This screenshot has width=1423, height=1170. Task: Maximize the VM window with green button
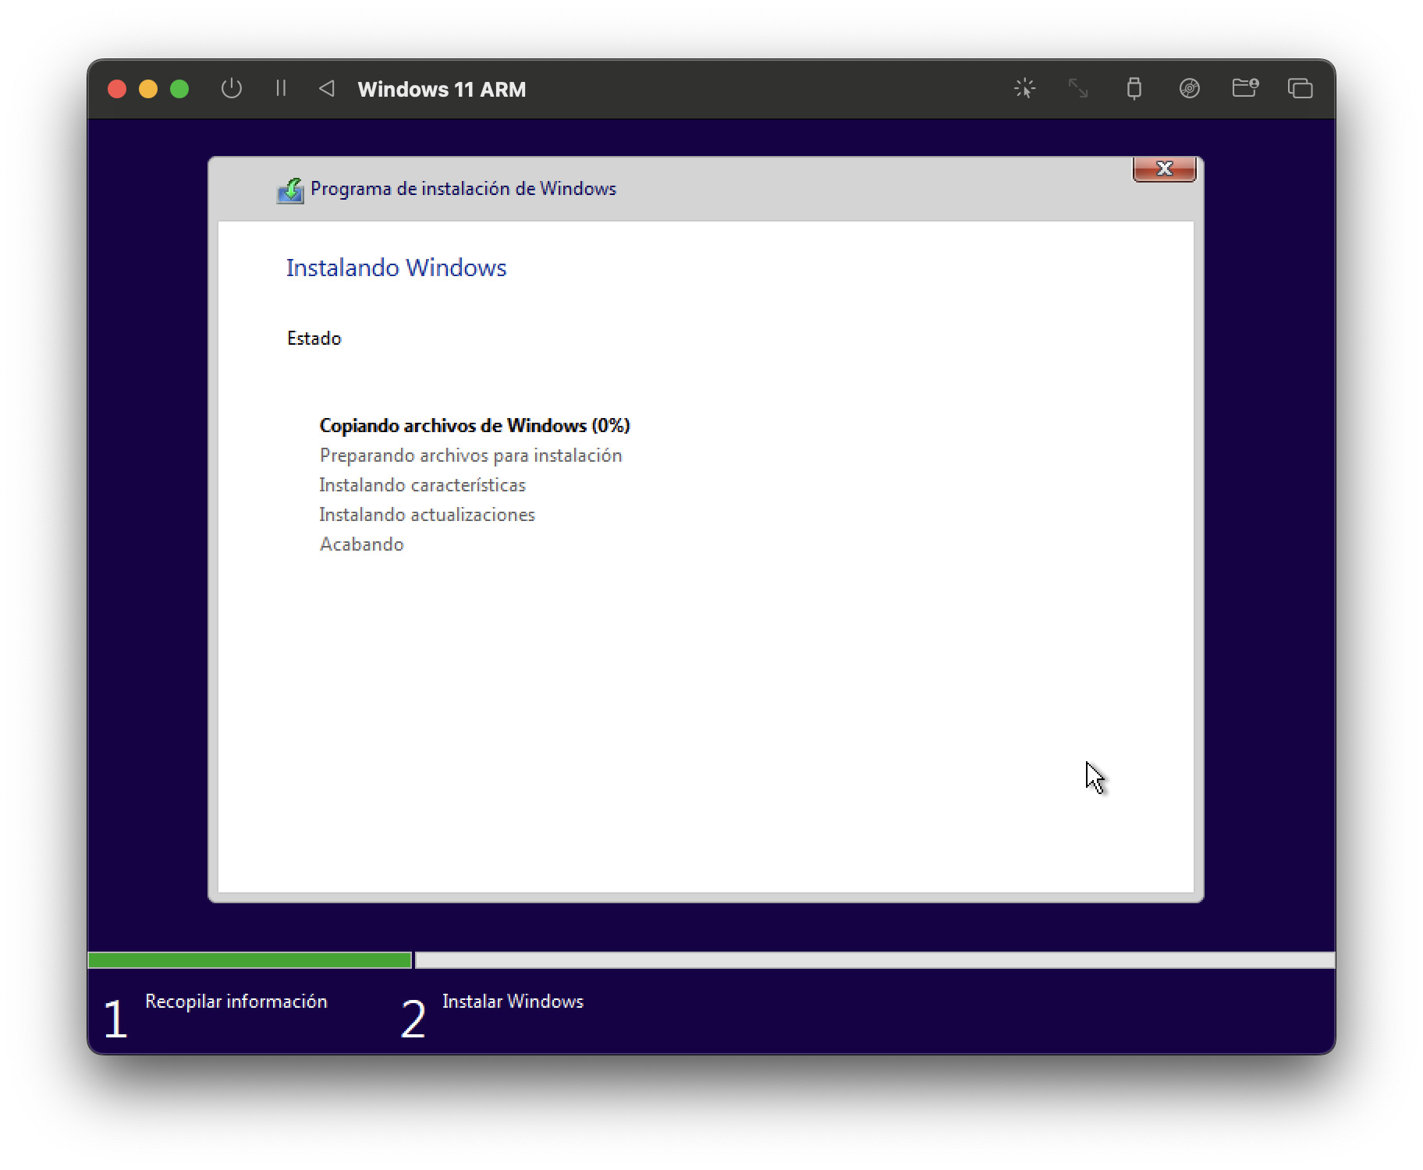point(179,89)
